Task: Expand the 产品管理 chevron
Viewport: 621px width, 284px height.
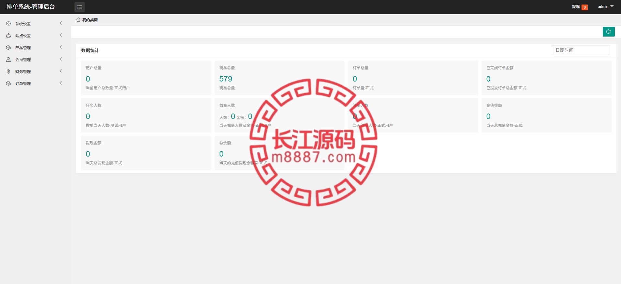Action: [61, 47]
